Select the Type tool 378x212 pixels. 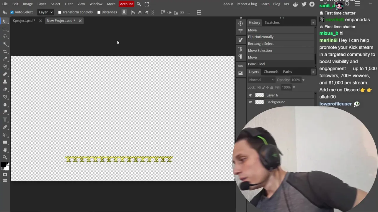(5, 120)
